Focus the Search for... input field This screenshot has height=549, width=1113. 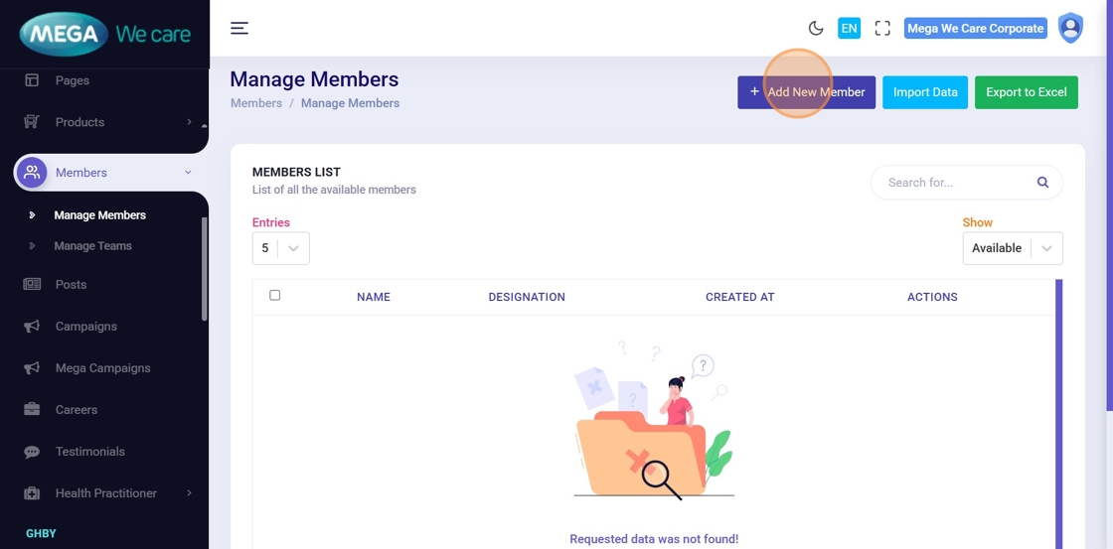pos(954,183)
